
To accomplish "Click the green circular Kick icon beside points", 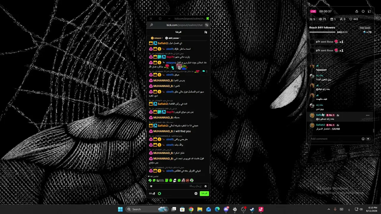I will 159,193.
